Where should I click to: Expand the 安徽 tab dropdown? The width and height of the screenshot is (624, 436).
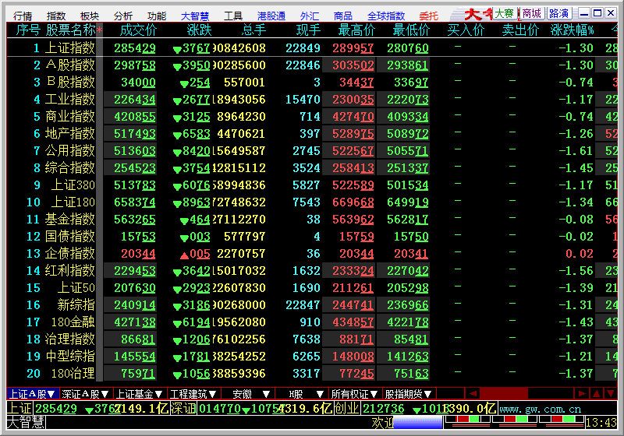266,394
